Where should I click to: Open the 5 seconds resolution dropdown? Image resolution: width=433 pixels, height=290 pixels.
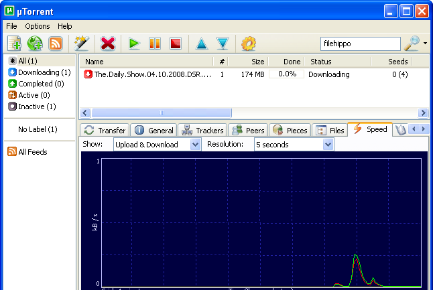coord(294,144)
